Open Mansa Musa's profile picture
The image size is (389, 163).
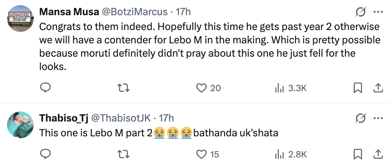22,19
